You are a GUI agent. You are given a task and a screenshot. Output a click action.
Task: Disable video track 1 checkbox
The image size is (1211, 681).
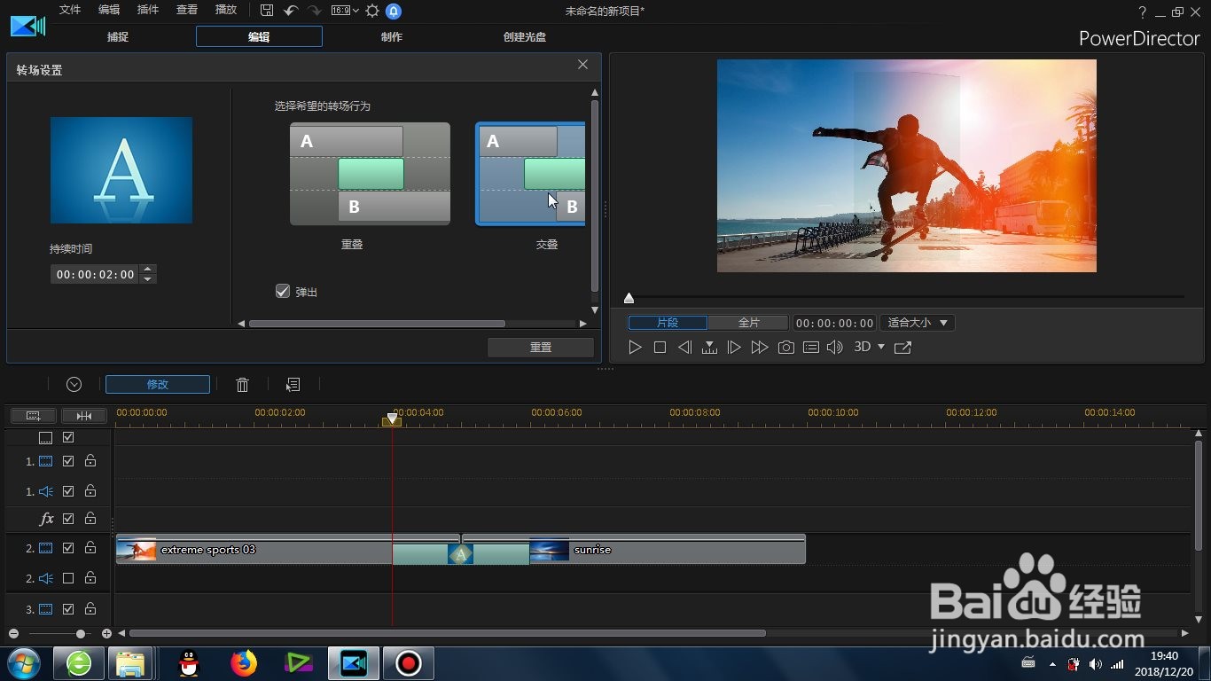coord(68,461)
